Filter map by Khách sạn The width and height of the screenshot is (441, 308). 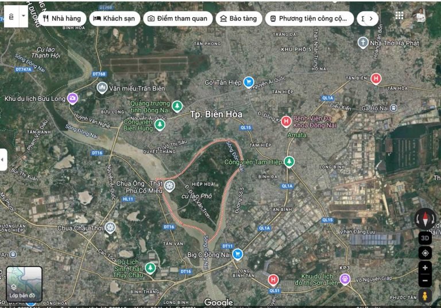114,18
